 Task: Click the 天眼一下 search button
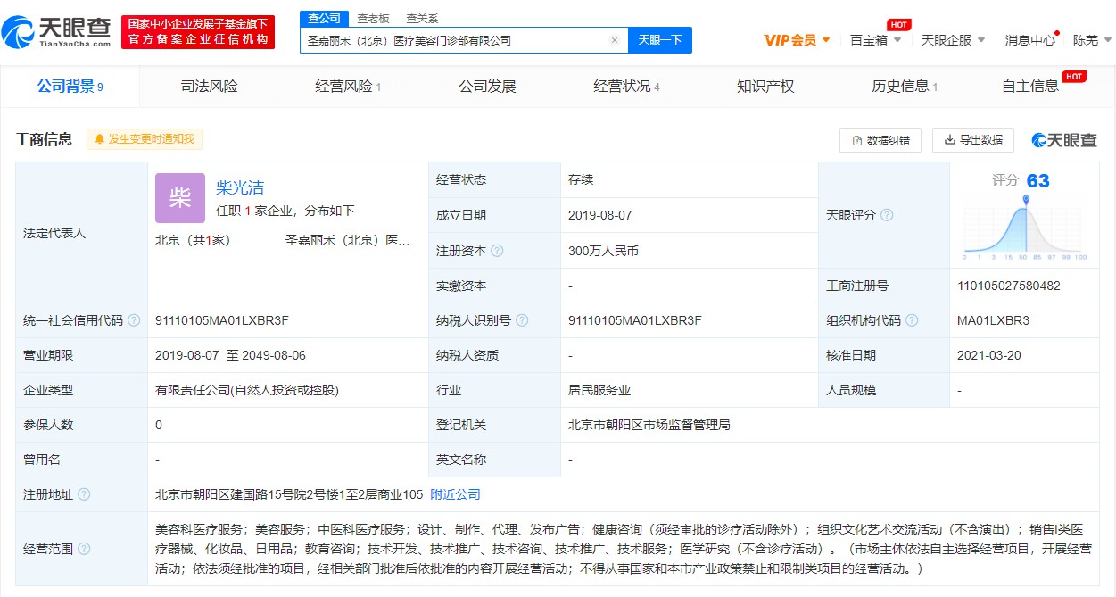pos(660,40)
